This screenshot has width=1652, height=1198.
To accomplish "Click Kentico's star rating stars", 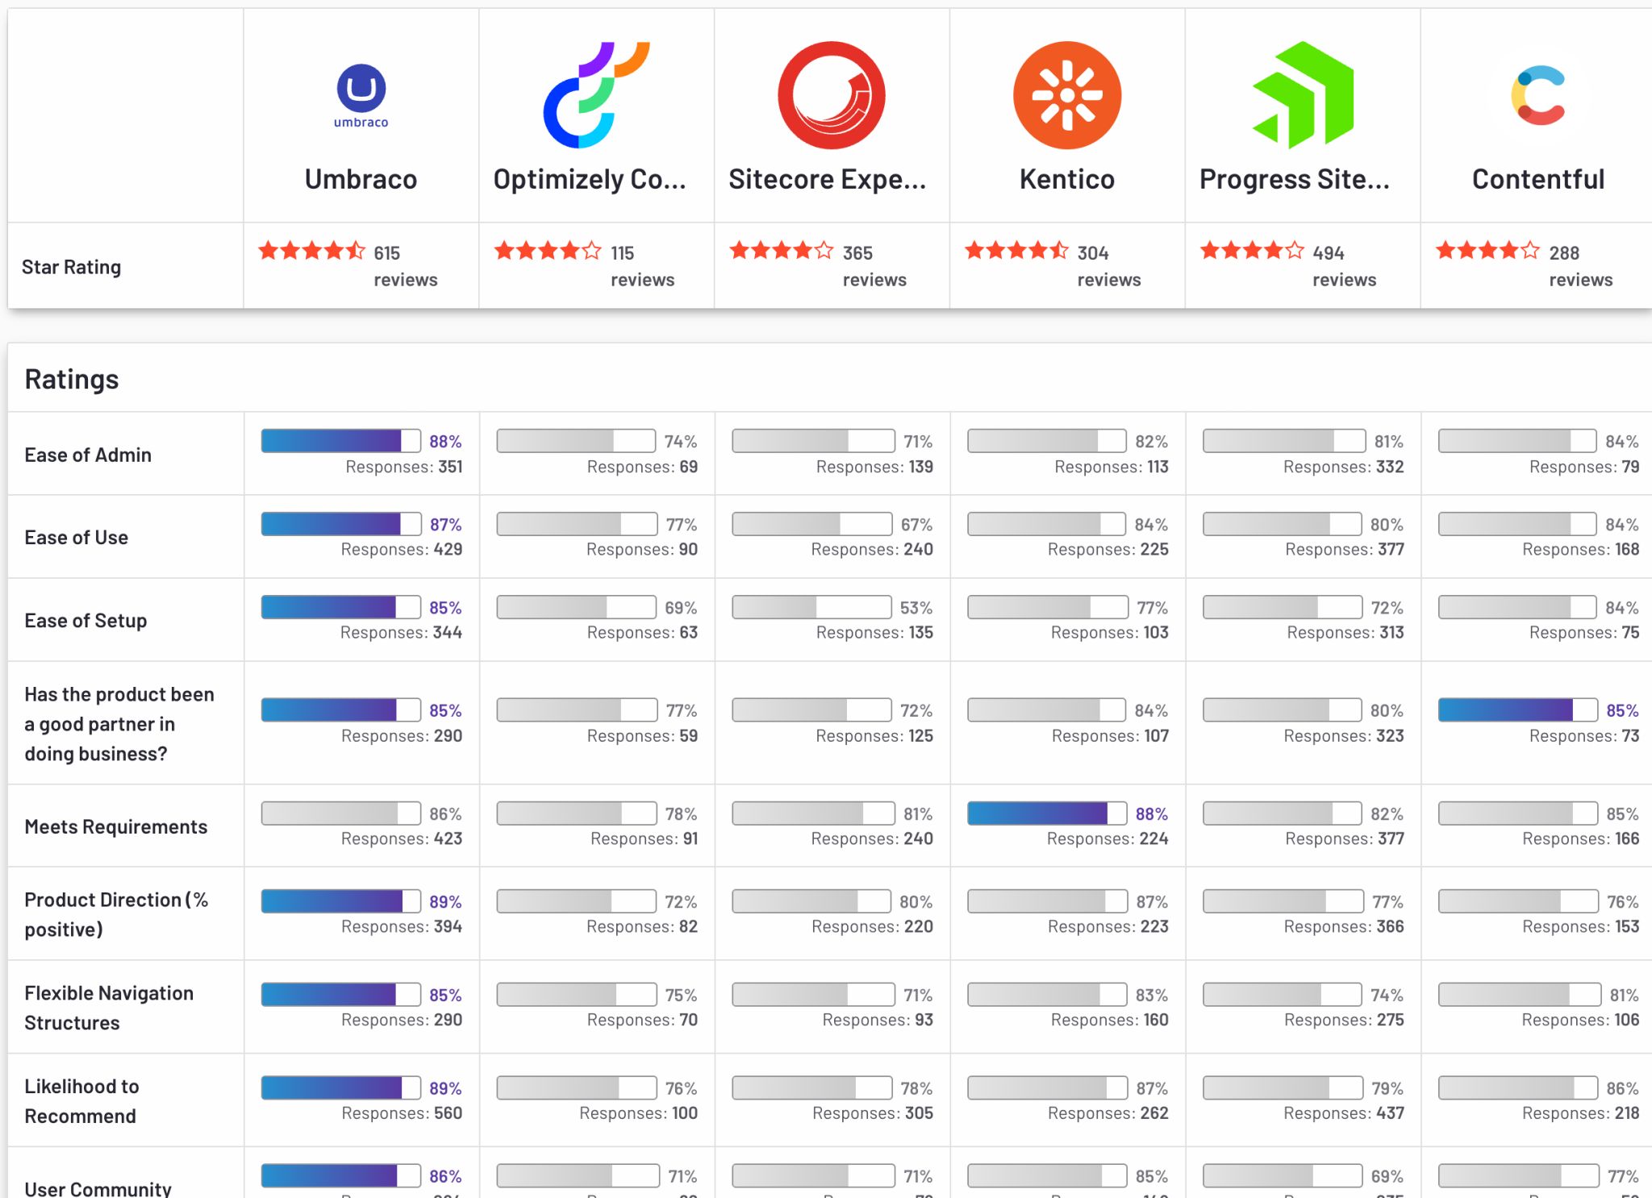I will (x=1017, y=251).
